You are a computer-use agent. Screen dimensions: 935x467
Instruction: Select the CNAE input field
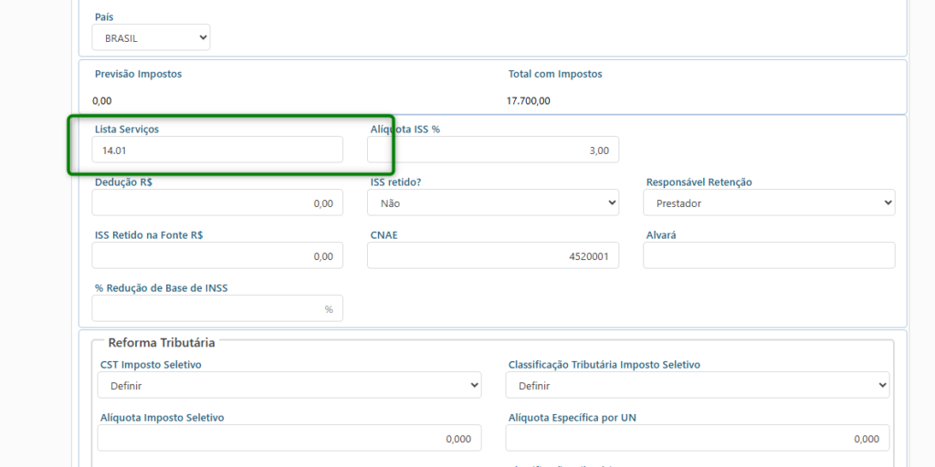(493, 255)
